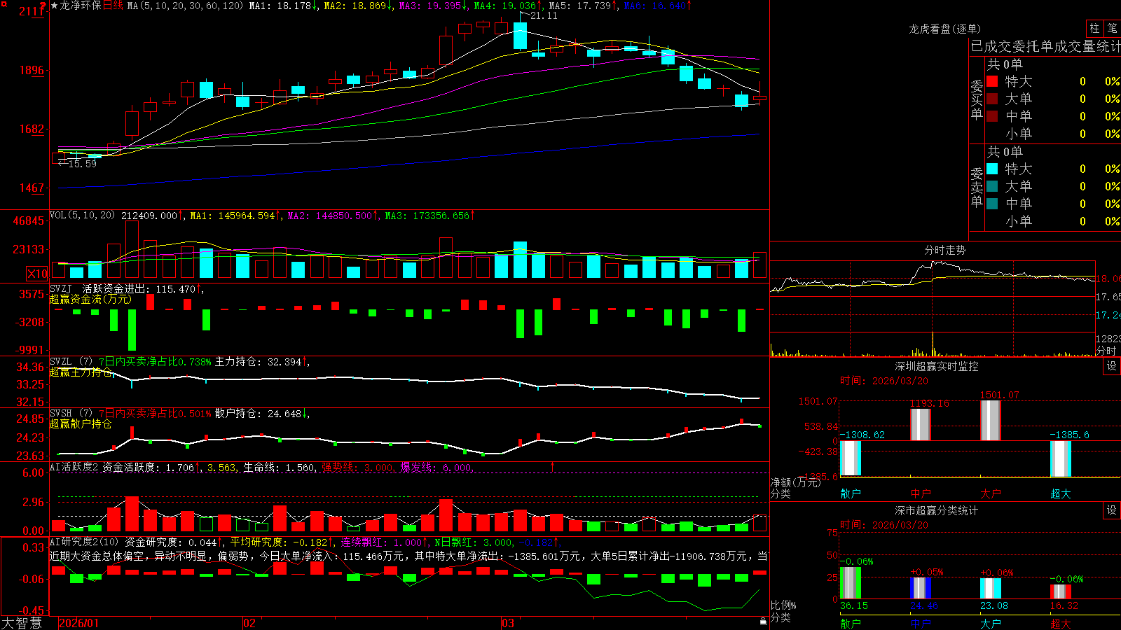The height and width of the screenshot is (630, 1121).
Task: Click the 委买单 vertical section label
Action: tap(977, 99)
